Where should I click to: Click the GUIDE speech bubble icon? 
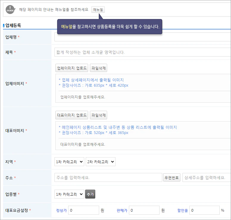coord(10,10)
